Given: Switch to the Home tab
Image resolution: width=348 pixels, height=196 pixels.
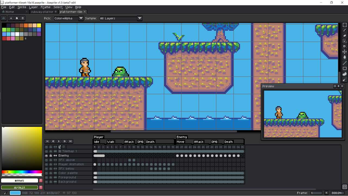Looking at the screenshot, I should tap(14, 12).
